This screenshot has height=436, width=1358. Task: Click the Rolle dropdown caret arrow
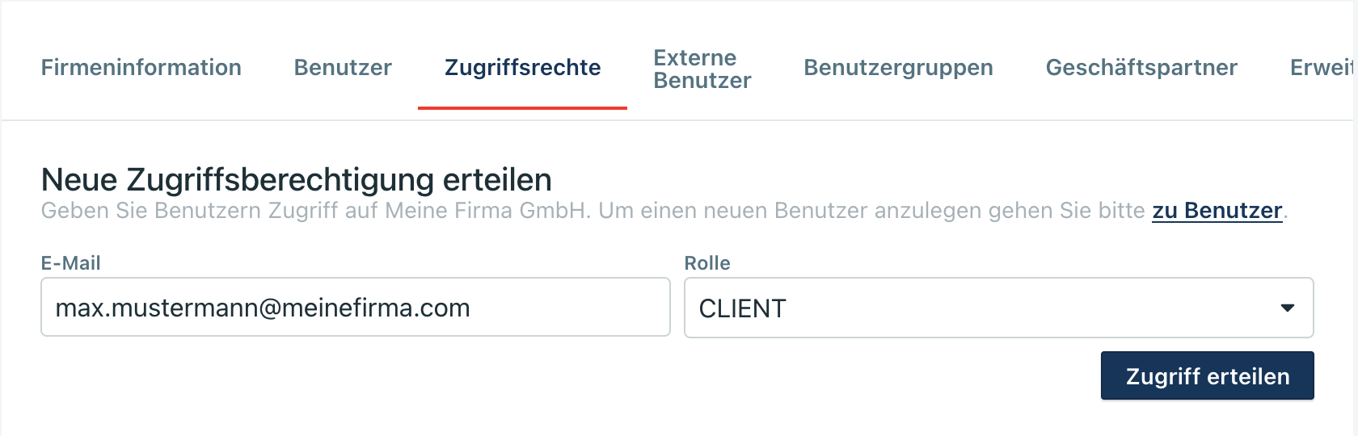1288,308
